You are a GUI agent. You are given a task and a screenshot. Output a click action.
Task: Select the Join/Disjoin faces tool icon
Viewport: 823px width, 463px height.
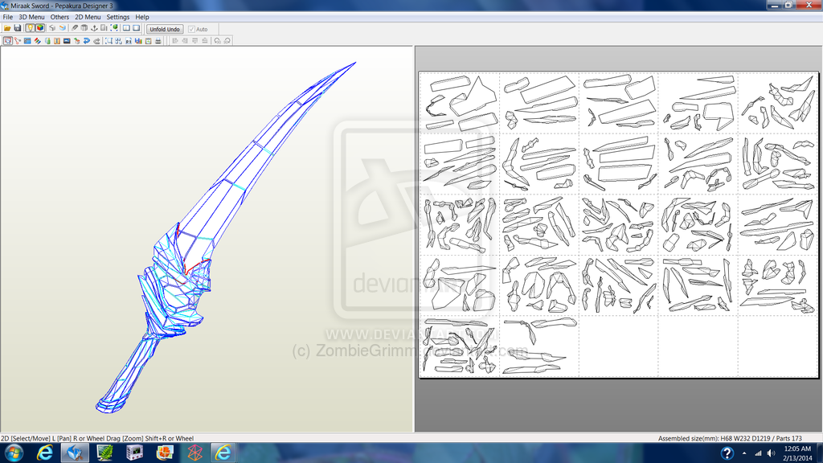pos(18,40)
